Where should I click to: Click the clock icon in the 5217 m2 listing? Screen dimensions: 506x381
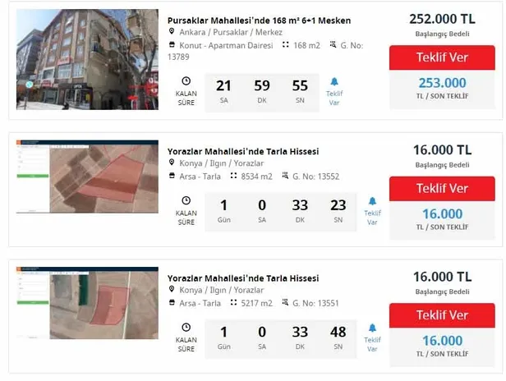coord(186,328)
